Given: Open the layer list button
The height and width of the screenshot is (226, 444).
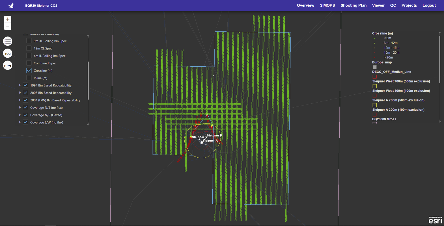Looking at the screenshot, I should [8, 41].
